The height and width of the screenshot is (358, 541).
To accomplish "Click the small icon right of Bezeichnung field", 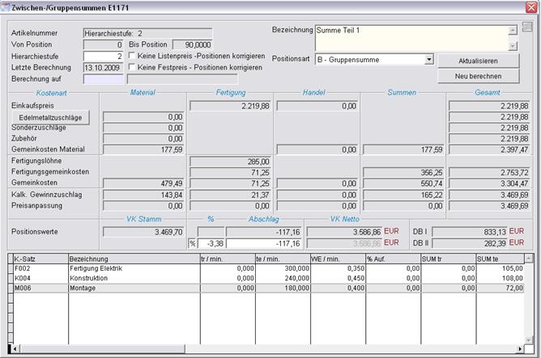I will pyautogui.click(x=526, y=27).
